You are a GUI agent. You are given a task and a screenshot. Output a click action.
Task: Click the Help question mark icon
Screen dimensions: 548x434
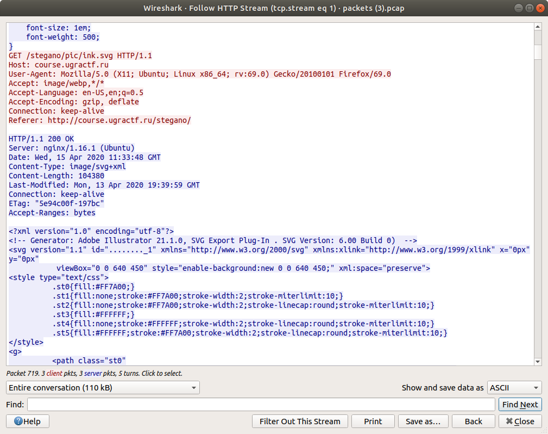point(18,421)
